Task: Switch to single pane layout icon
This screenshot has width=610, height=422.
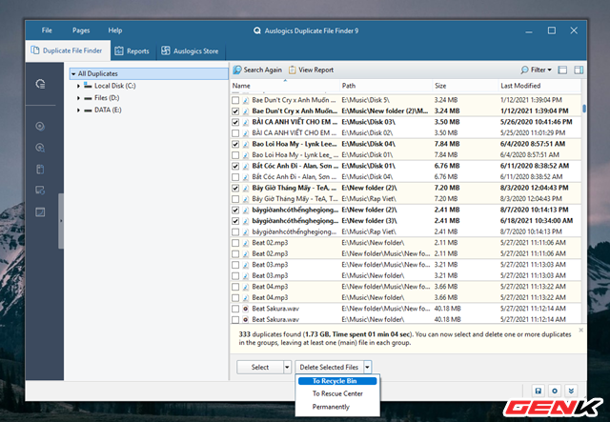Action: coord(562,70)
